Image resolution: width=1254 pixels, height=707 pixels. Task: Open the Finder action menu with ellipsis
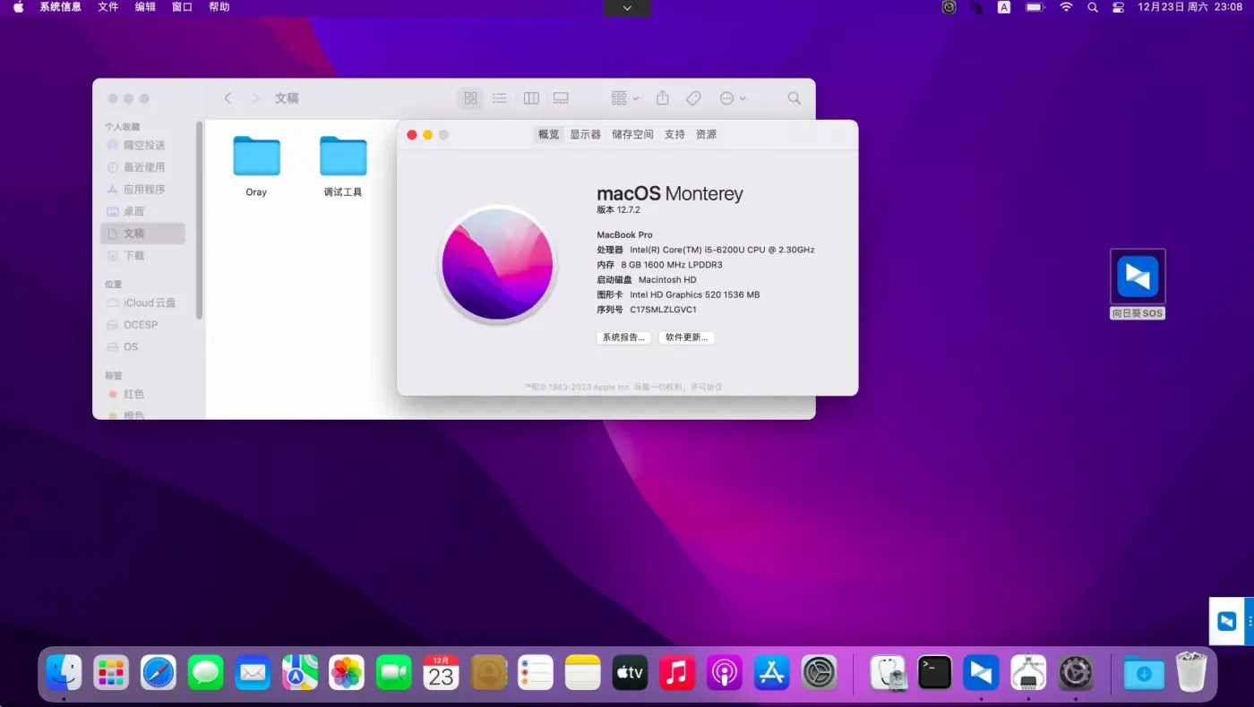click(x=731, y=98)
